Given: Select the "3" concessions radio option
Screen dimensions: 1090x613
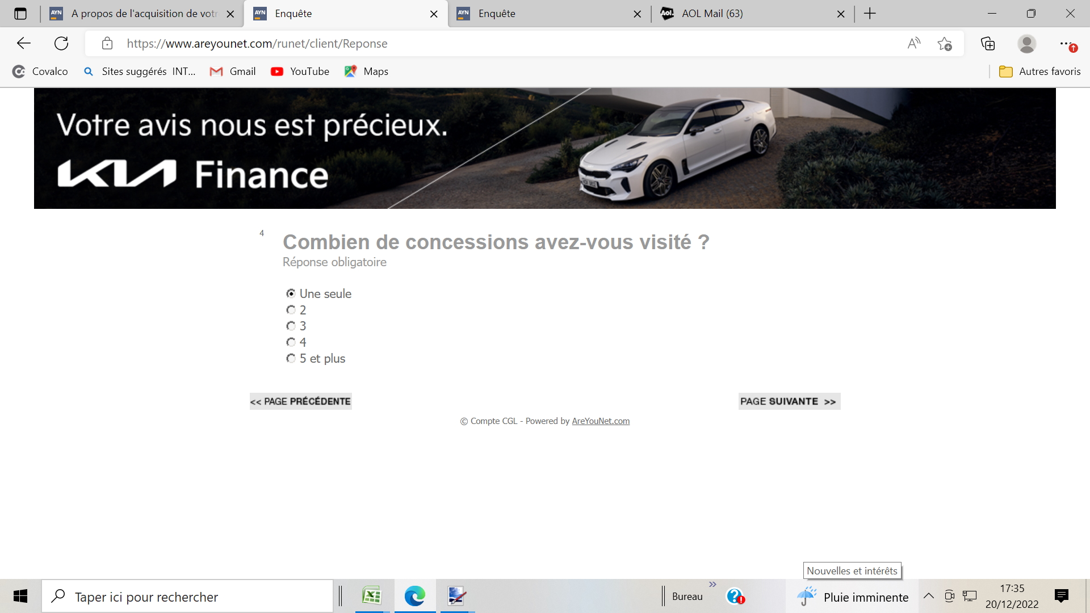Looking at the screenshot, I should point(291,326).
